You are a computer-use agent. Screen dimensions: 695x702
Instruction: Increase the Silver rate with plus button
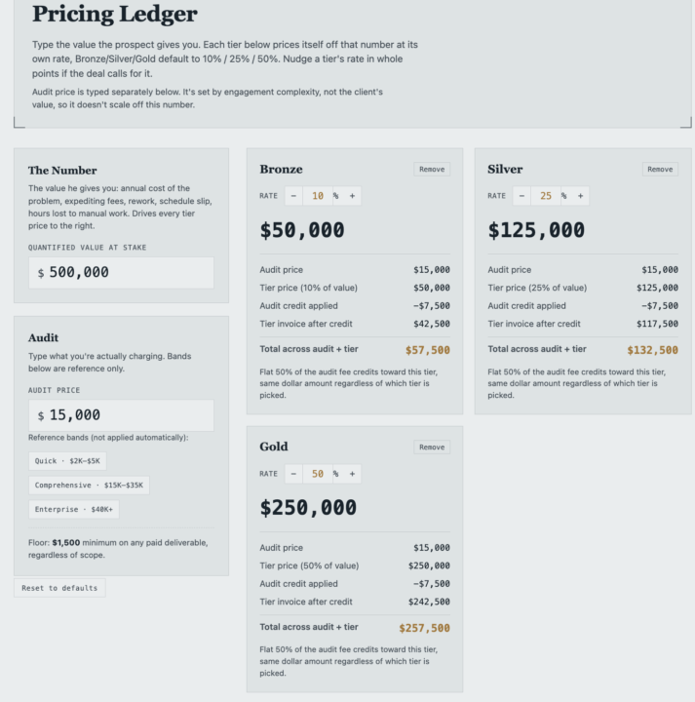(x=580, y=196)
